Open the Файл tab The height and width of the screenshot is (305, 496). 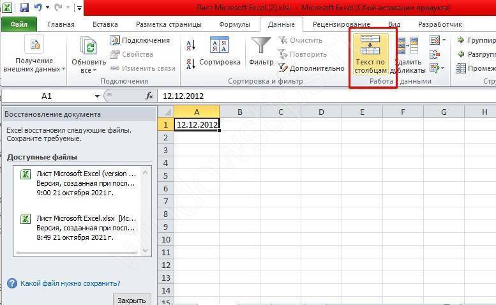[x=19, y=24]
